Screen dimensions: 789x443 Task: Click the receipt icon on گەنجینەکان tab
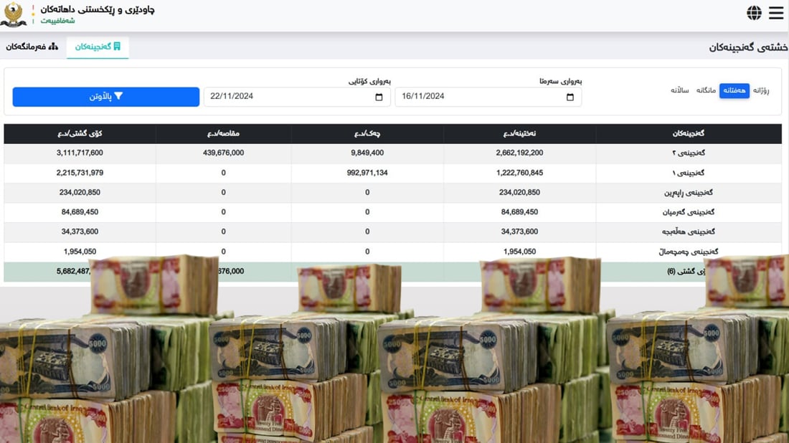tap(117, 47)
